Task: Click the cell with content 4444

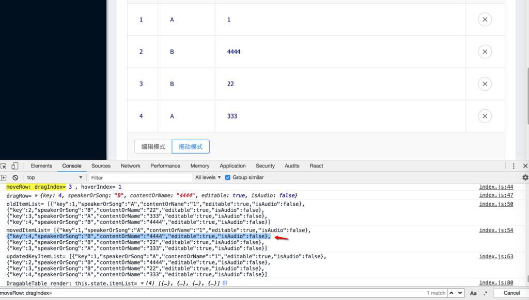Action: [x=340, y=52]
